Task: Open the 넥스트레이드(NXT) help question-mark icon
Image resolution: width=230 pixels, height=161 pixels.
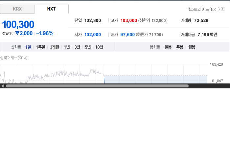Action: coord(222,9)
